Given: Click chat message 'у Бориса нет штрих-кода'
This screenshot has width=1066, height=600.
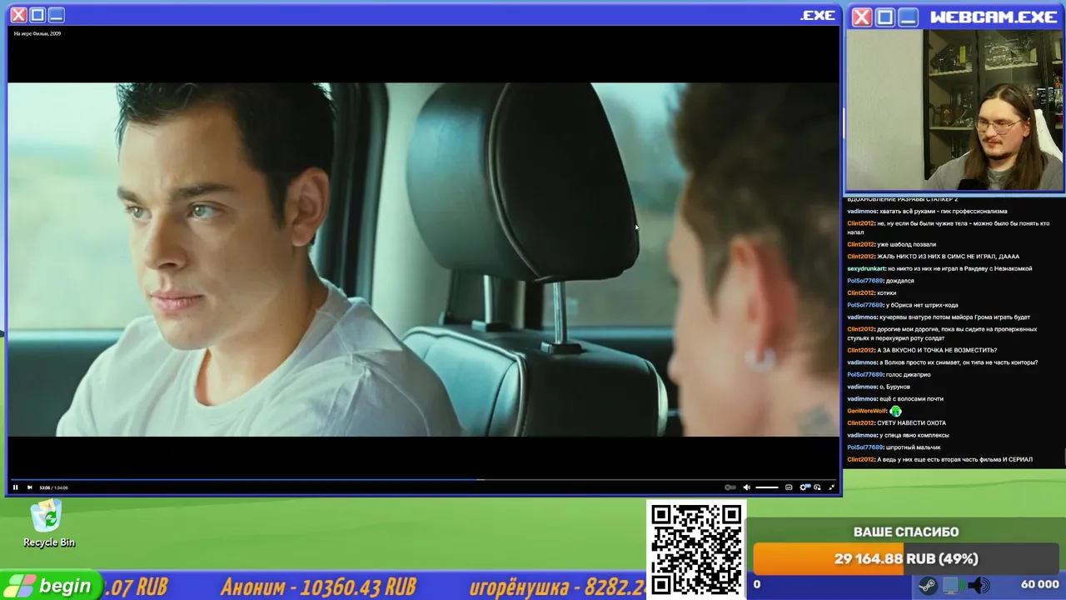Looking at the screenshot, I should point(922,305).
